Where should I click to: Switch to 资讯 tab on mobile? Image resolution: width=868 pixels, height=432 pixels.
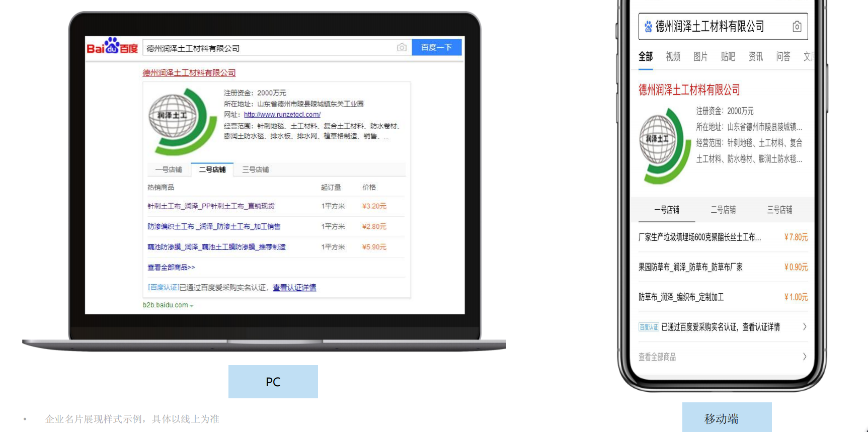pyautogui.click(x=755, y=56)
